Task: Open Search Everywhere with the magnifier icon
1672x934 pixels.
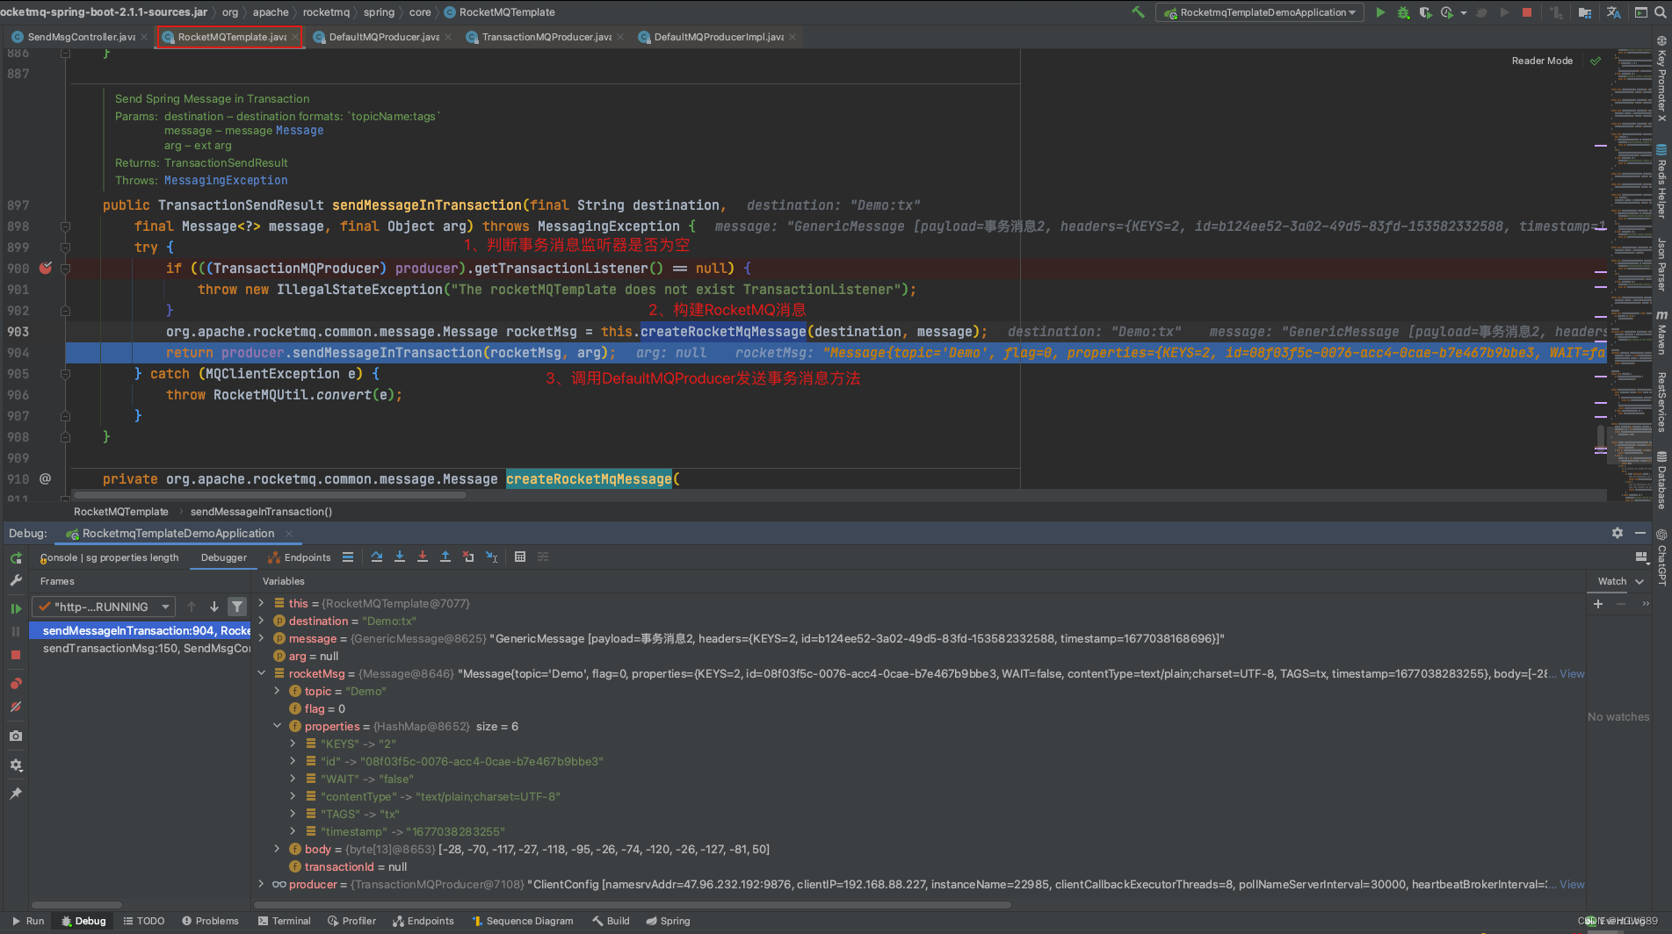Action: (1661, 12)
